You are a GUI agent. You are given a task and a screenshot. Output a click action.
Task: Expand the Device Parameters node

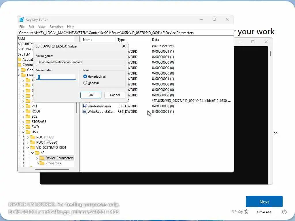click(37, 158)
